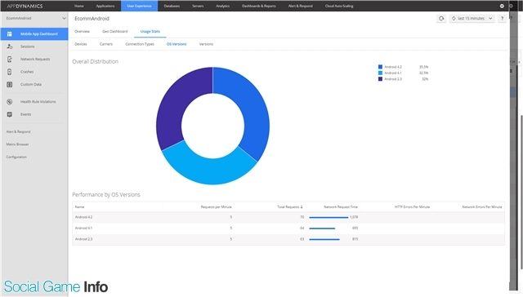The height and width of the screenshot is (297, 523).
Task: Open Metric Browser link in sidebar
Action: tap(18, 144)
